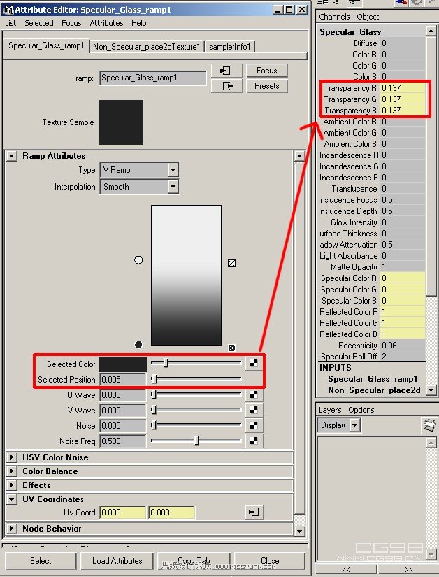
Task: Expand the HSV Color Noise section
Action: [x=12, y=457]
